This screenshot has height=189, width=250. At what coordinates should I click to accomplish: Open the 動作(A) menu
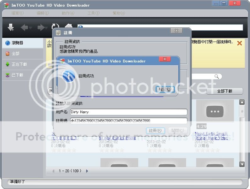[68, 13]
